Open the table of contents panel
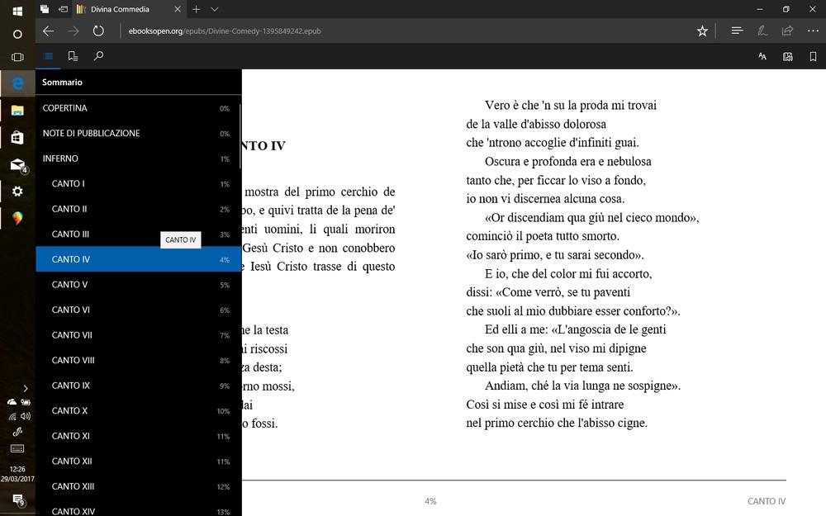Screen dimensions: 826x516 pos(48,56)
